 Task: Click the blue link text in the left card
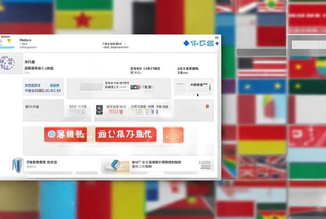(43, 88)
